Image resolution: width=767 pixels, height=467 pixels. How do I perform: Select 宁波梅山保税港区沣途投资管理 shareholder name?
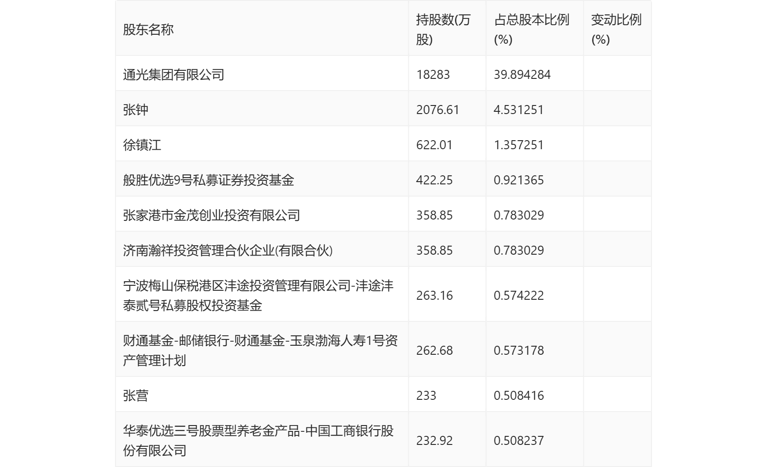(x=258, y=295)
